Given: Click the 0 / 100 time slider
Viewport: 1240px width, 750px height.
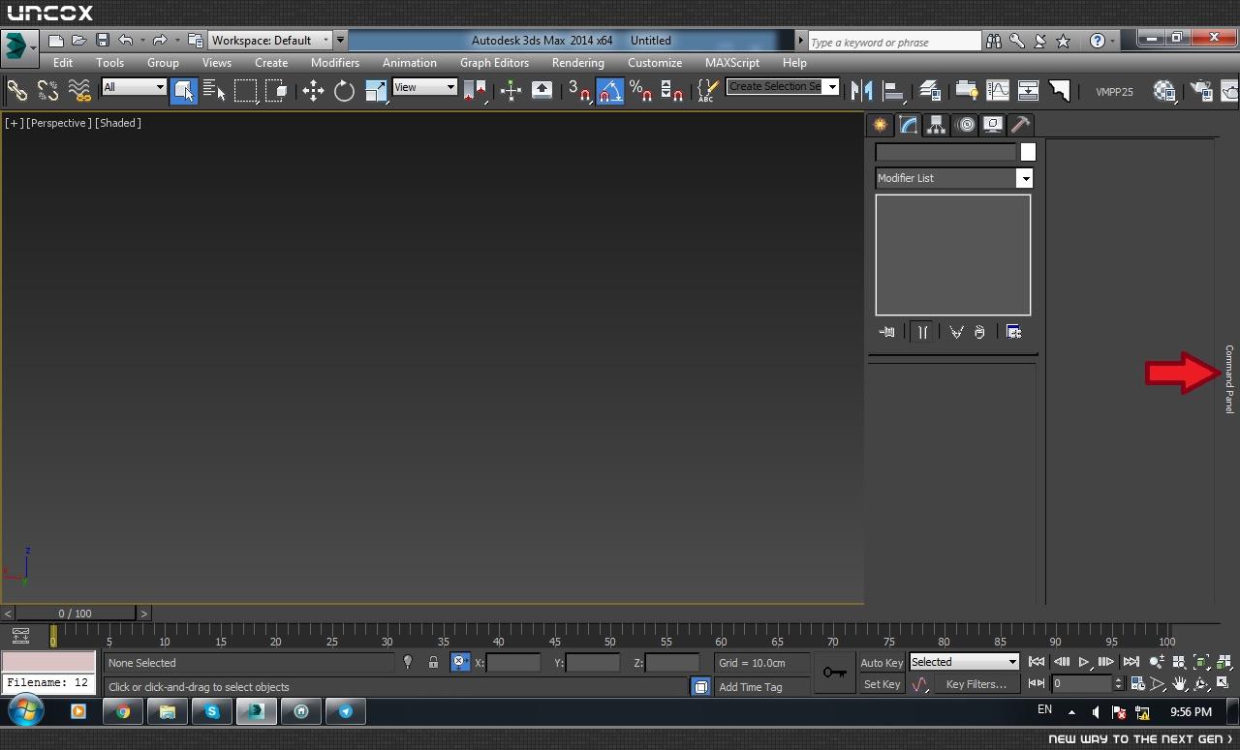Looking at the screenshot, I should point(76,614).
